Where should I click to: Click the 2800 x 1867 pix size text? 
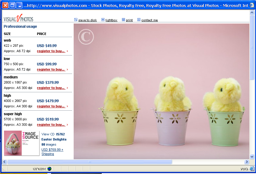point(15,83)
